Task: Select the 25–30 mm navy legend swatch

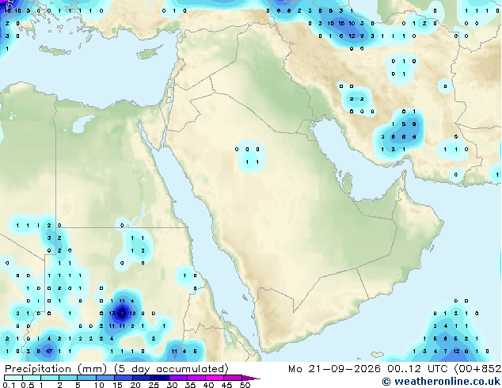Action: 160,378
